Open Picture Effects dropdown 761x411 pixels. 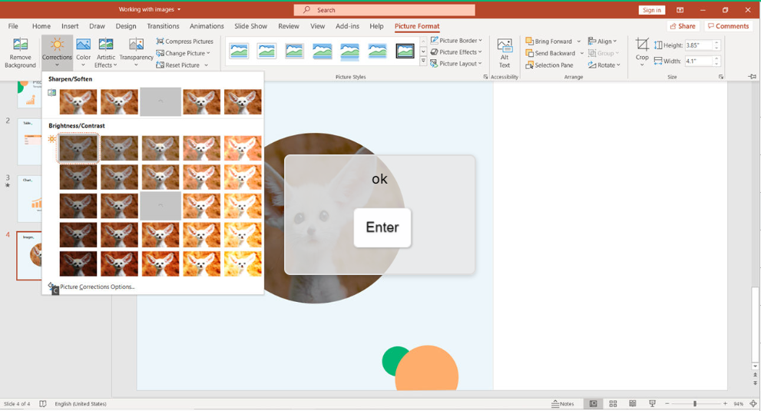coord(456,52)
